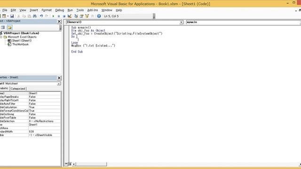Open the (General) object dropdown
Image resolution: width=301 pixels, height=169 pixels.
[x=181, y=22]
